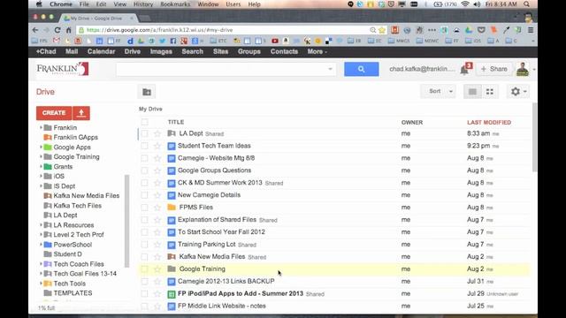Check the Student Tech Team Ideas checkbox
The height and width of the screenshot is (318, 566).
[x=144, y=146]
